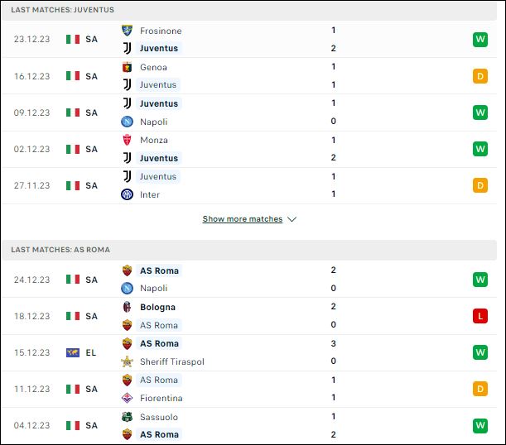Click Napoli crest in 09.12.23 Juventus match
This screenshot has width=506, height=445.
(128, 122)
